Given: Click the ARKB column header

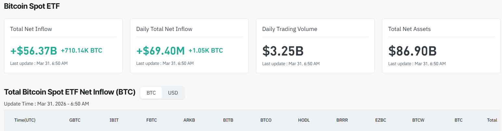Looking at the screenshot, I should (189, 120).
